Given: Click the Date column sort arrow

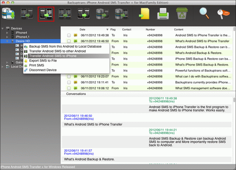Looking at the screenshot, I should (x=107, y=29).
